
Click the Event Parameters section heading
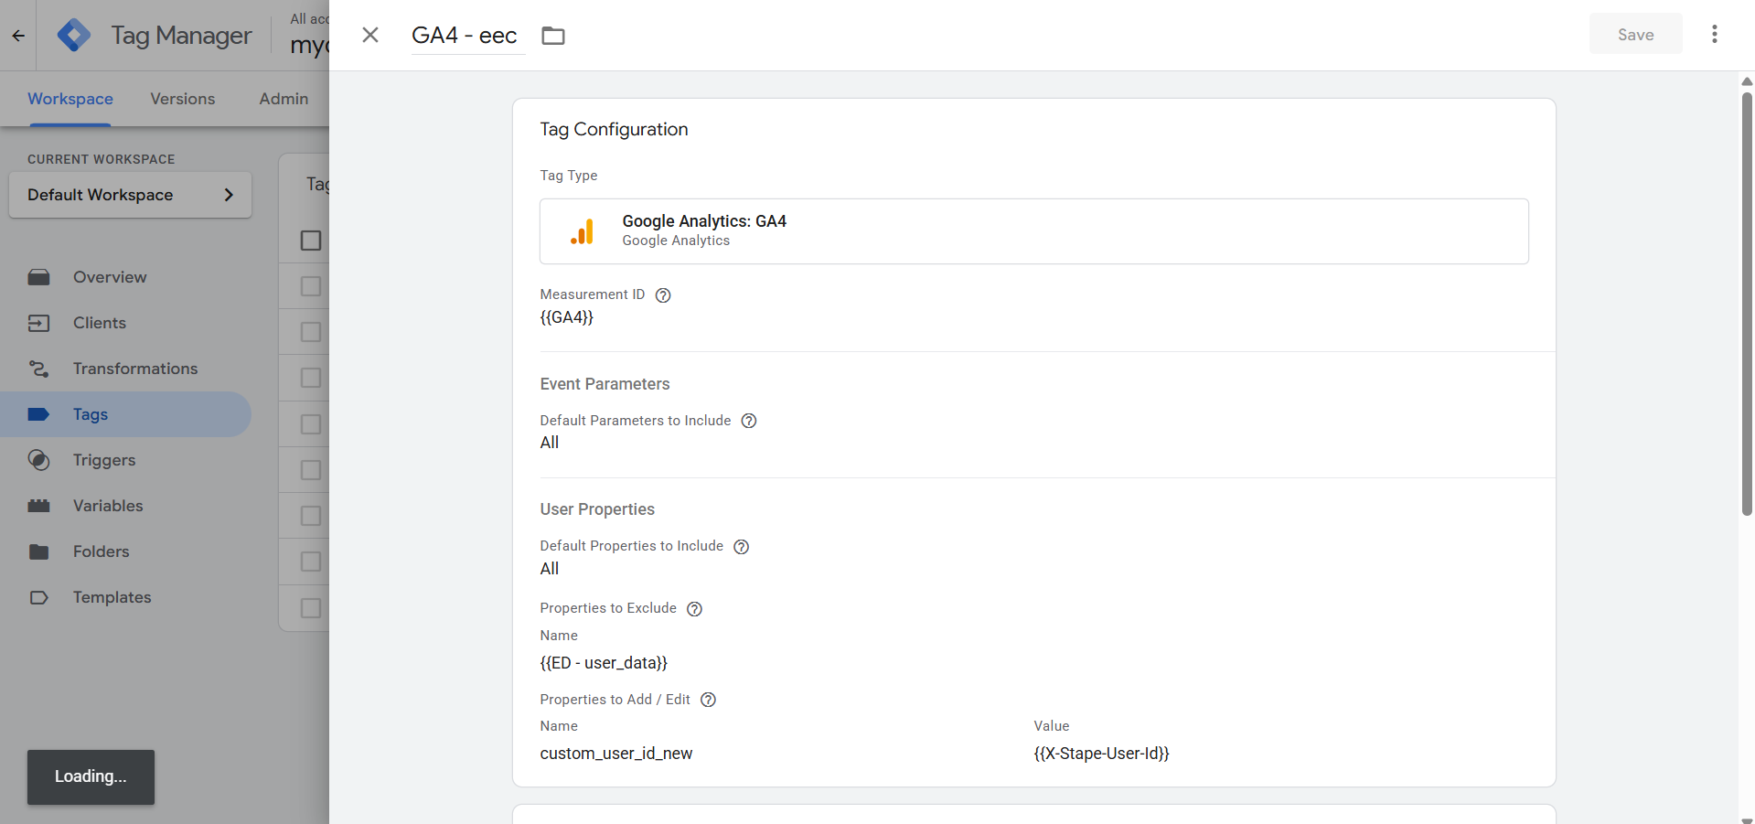(x=605, y=384)
